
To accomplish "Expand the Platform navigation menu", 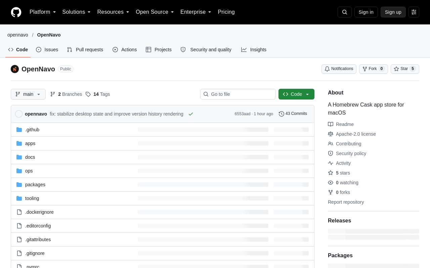I will click(x=43, y=12).
